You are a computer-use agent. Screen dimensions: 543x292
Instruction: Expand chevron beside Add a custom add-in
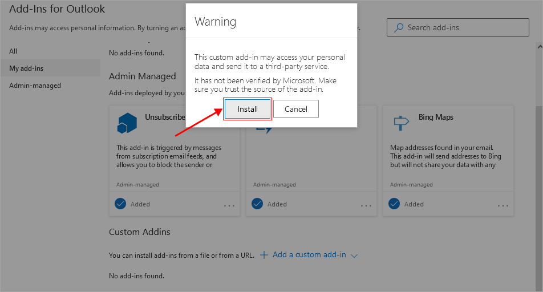pyautogui.click(x=354, y=255)
